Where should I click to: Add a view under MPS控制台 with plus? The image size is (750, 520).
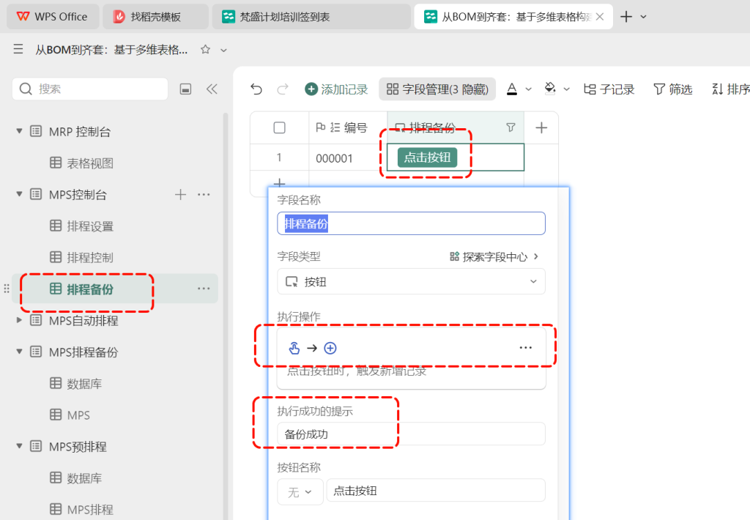point(180,194)
